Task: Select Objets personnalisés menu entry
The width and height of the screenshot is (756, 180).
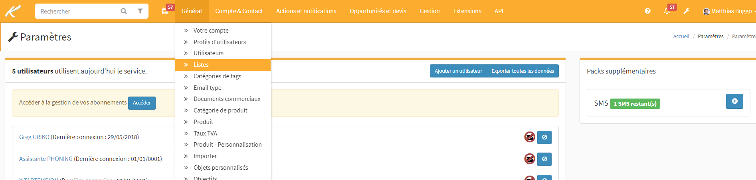Action: click(x=223, y=168)
